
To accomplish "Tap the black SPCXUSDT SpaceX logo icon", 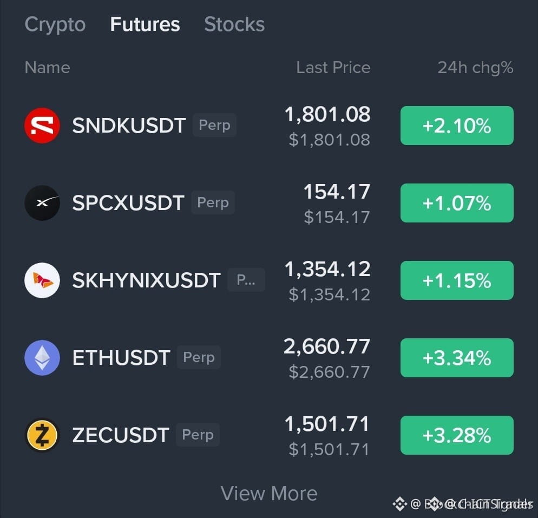I will click(x=42, y=203).
